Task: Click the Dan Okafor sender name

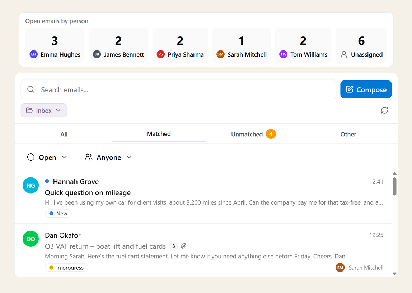Action: [x=62, y=235]
